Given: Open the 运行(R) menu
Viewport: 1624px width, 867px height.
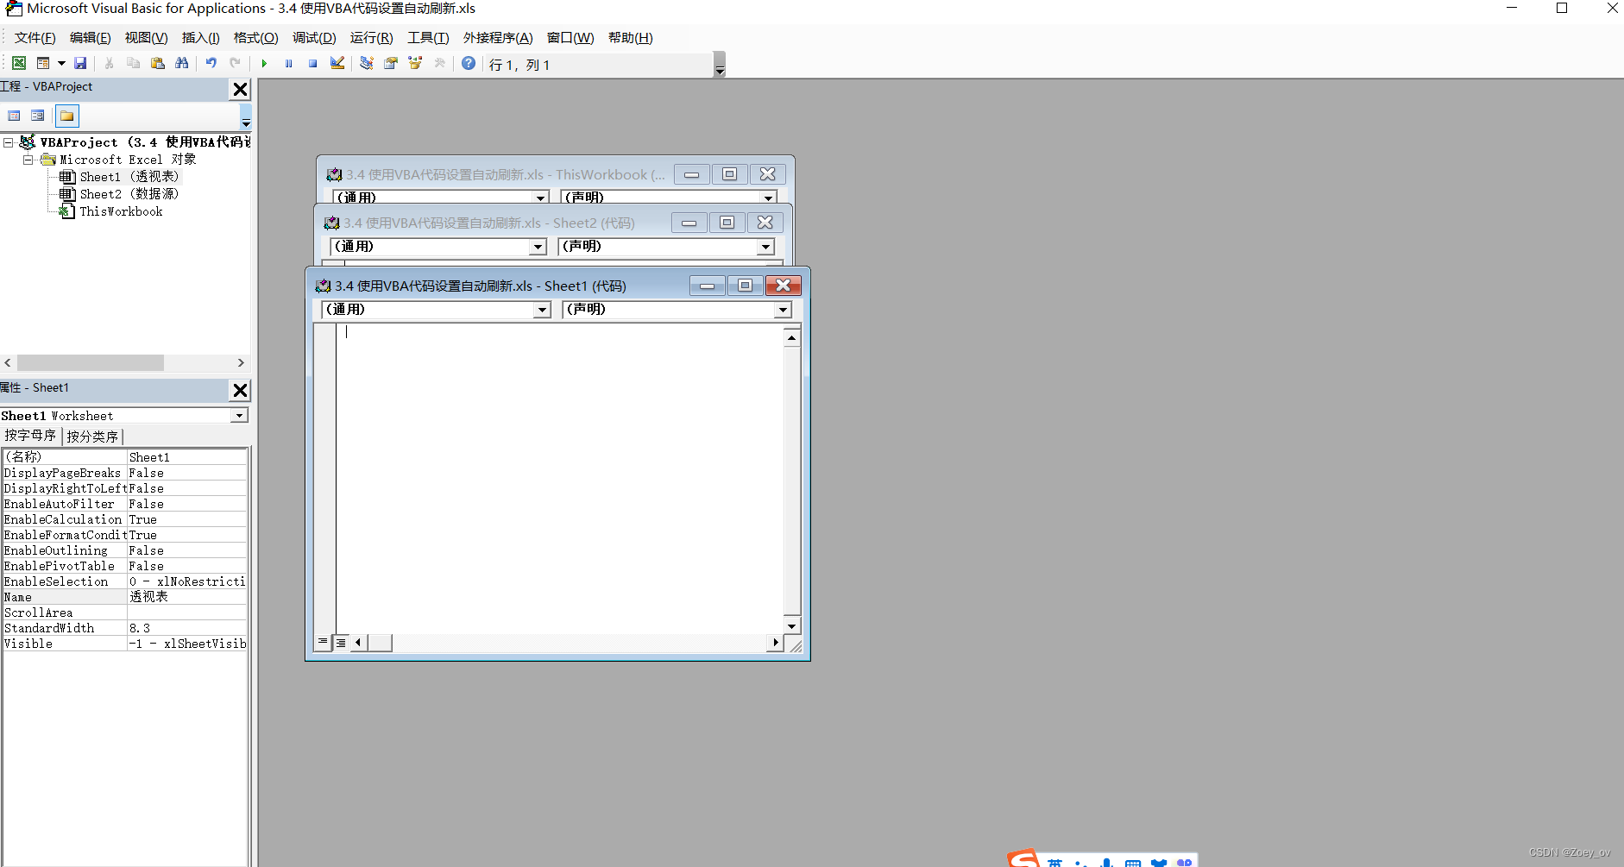Looking at the screenshot, I should point(371,38).
